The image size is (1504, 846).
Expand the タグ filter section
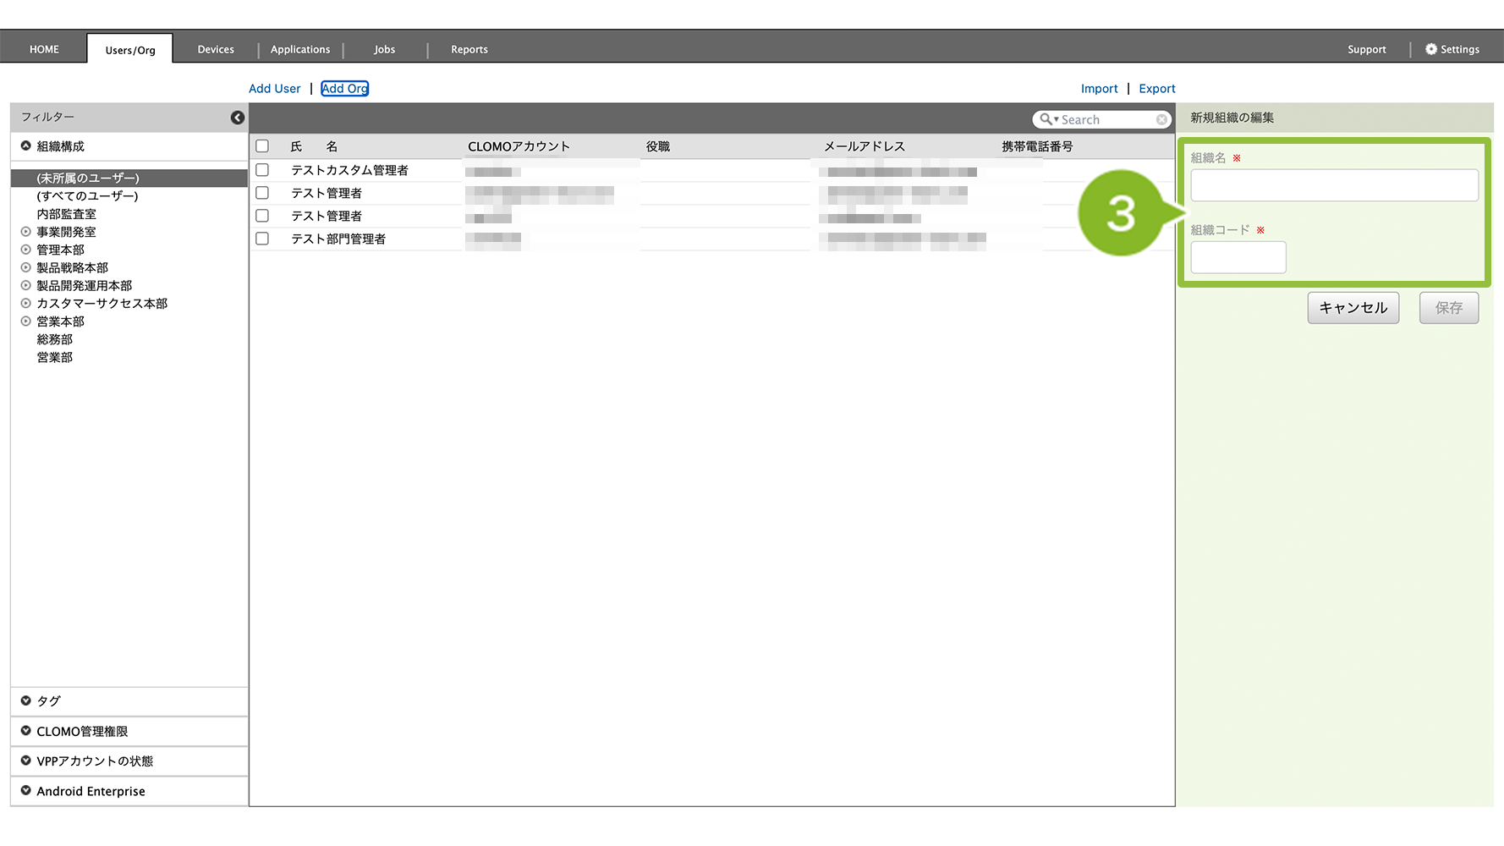click(x=26, y=700)
